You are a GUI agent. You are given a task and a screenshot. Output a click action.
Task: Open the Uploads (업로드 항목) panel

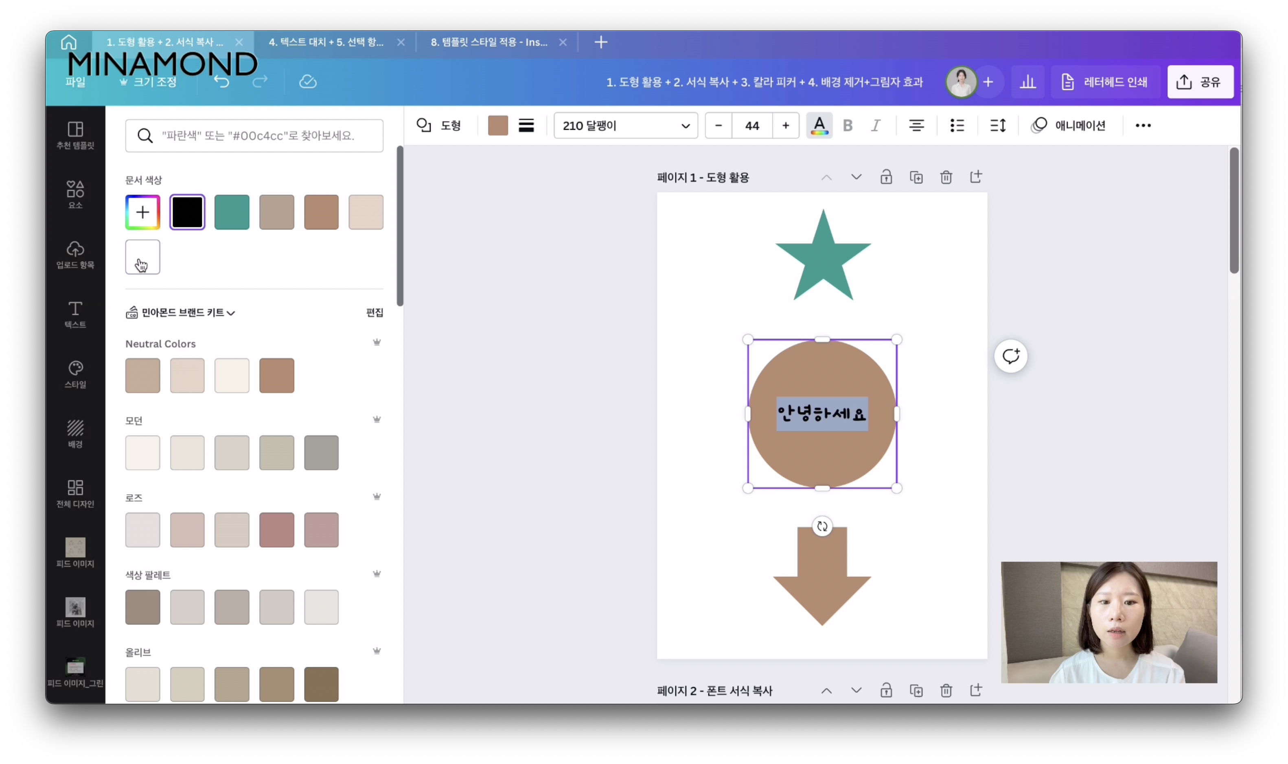tap(75, 254)
